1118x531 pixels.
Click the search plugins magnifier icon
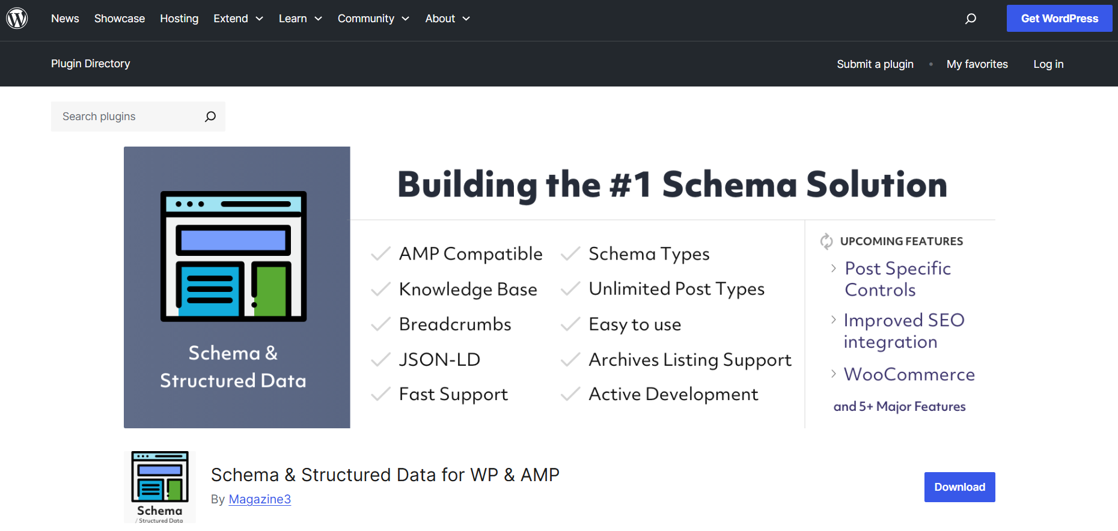[210, 117]
